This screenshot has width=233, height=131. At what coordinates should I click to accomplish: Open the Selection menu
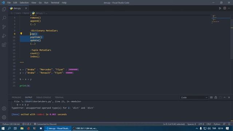(24, 3)
